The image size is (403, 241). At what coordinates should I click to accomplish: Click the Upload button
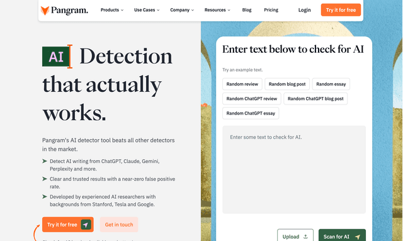(295, 235)
